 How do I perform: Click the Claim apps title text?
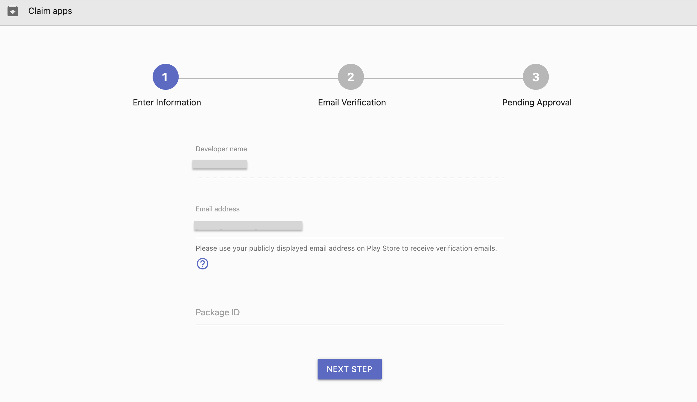(50, 11)
